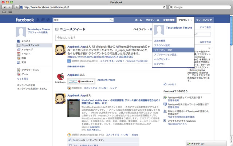The height and width of the screenshot is (146, 233).
Task: Click the add bookmark plus button
Action: click(17, 7)
